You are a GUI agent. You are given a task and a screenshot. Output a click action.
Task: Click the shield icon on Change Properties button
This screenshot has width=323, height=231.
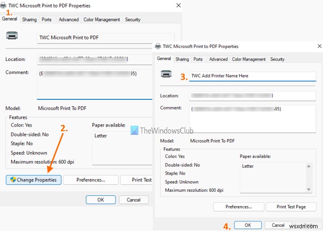[x=13, y=179]
